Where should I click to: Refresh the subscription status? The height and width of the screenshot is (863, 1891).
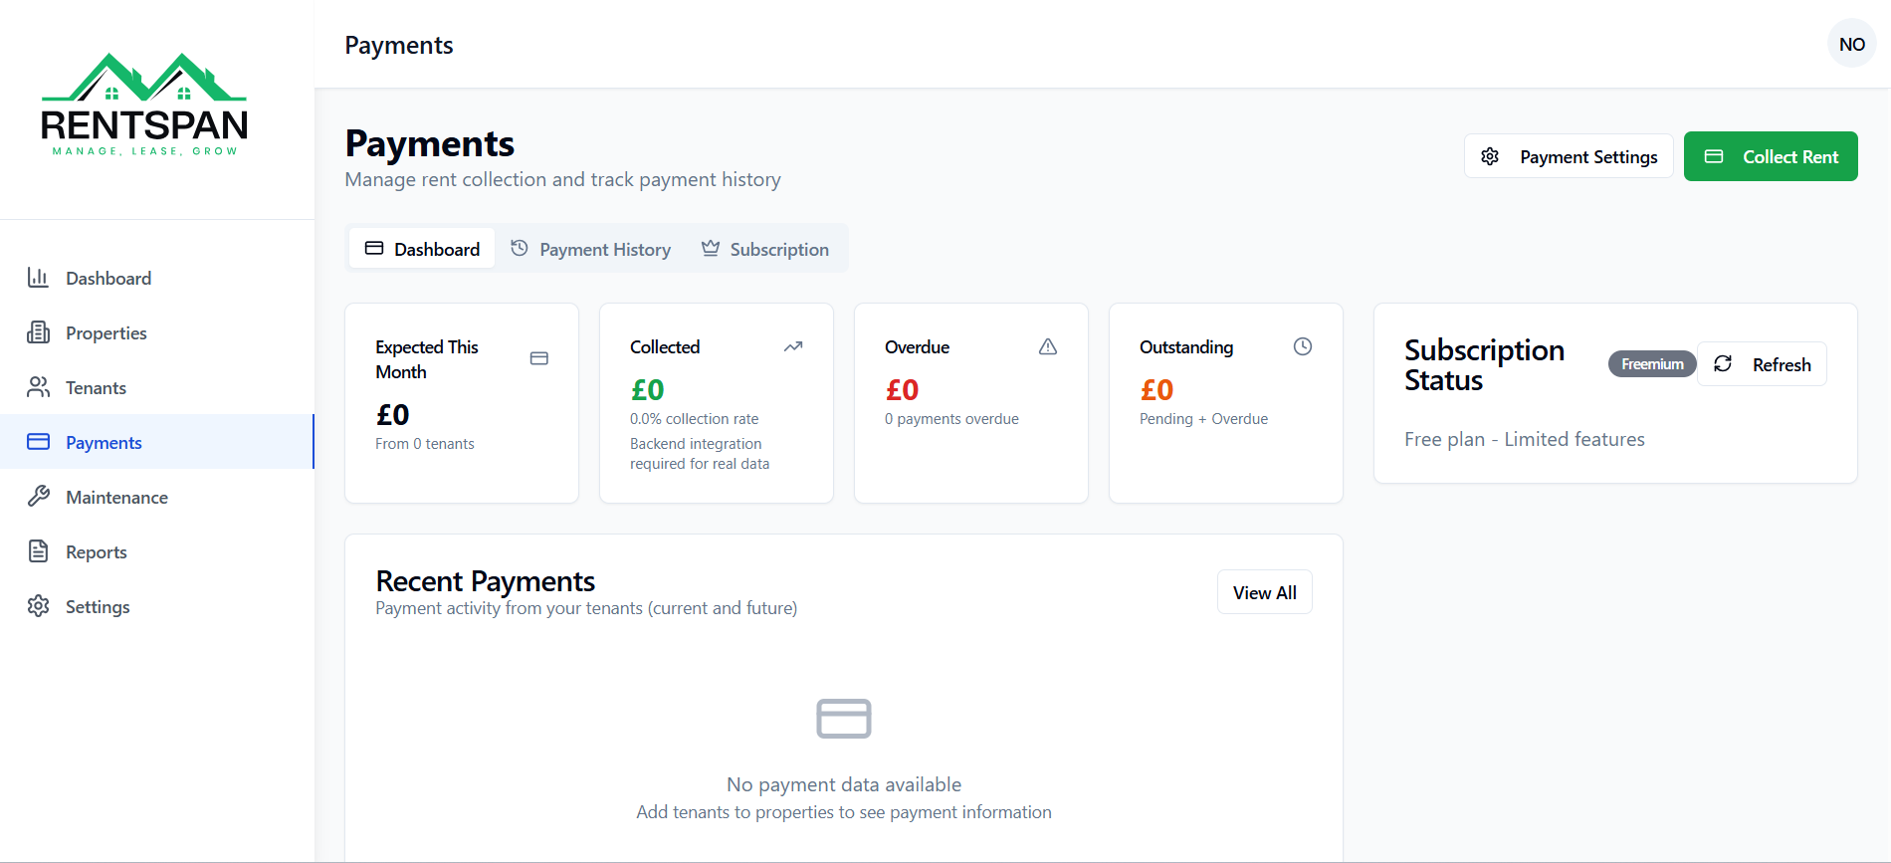point(1762,364)
